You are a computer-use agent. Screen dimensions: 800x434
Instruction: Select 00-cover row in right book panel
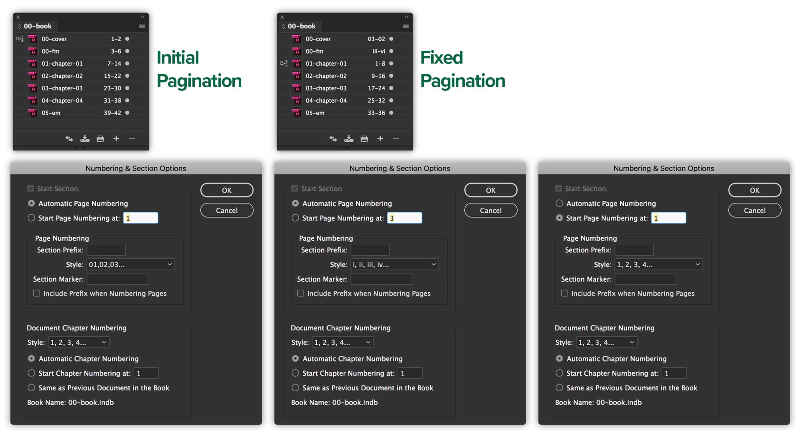pos(345,39)
